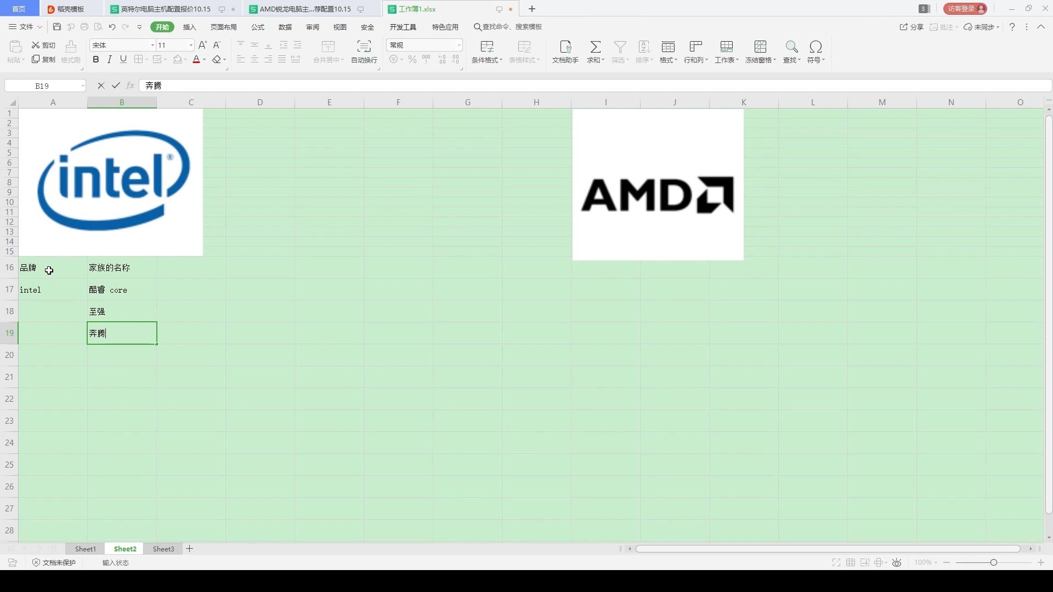Image resolution: width=1053 pixels, height=592 pixels.
Task: Click the Share (分享) button
Action: (x=912, y=27)
